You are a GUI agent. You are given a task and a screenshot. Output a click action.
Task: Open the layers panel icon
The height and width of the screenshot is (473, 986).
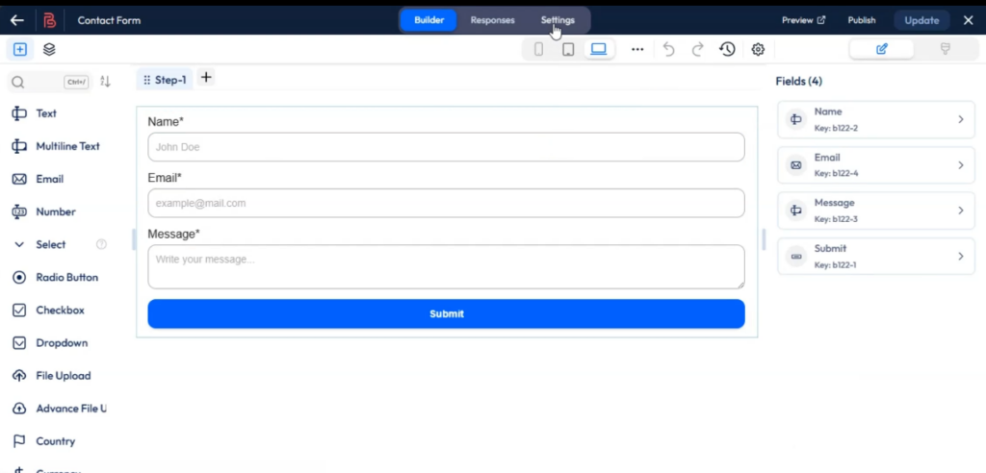pos(49,49)
